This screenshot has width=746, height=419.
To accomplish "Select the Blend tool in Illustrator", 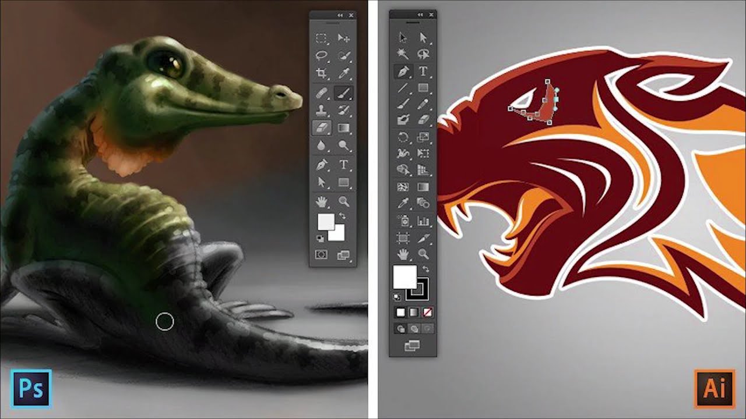I will point(423,203).
